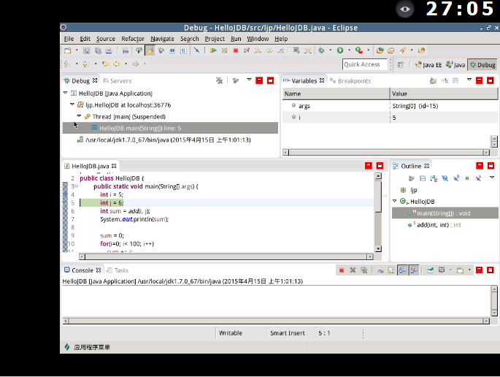Viewport: 500px width, 377px height.
Task: Toggle show console on standard output
Action: (x=403, y=270)
